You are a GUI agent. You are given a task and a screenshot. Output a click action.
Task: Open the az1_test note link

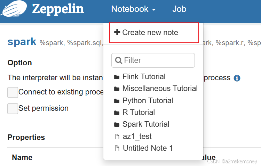137,136
